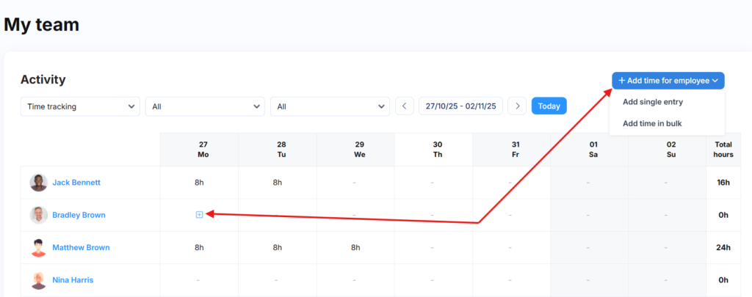
Task: Click the Today button
Action: pos(549,106)
